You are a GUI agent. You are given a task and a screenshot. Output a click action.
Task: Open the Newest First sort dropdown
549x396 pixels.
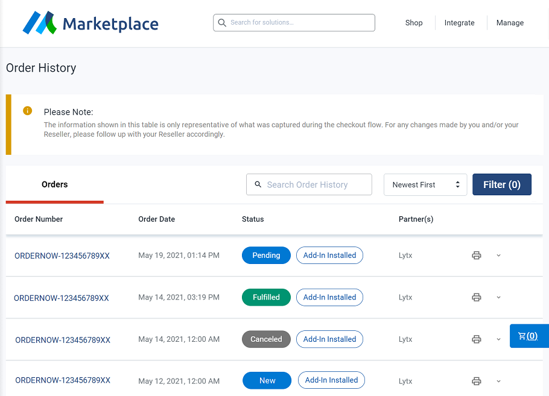[425, 184]
